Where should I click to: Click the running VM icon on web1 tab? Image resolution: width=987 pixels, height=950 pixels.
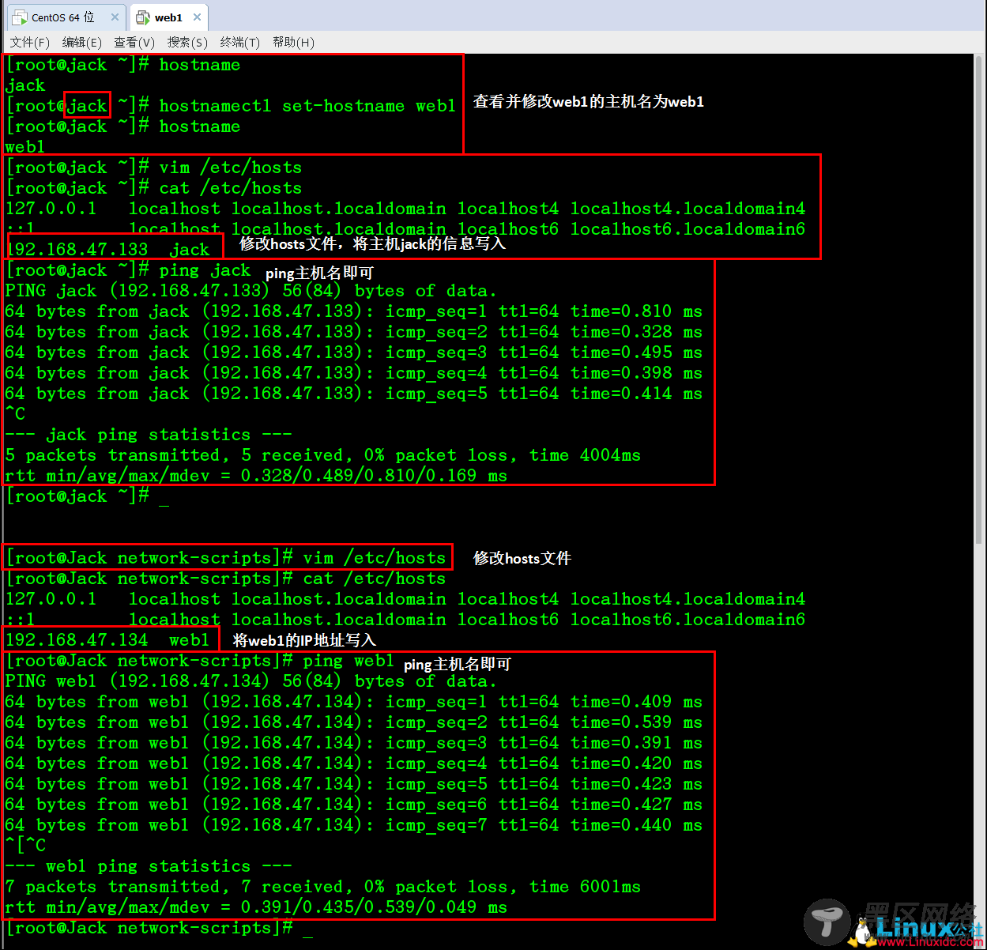tap(142, 17)
